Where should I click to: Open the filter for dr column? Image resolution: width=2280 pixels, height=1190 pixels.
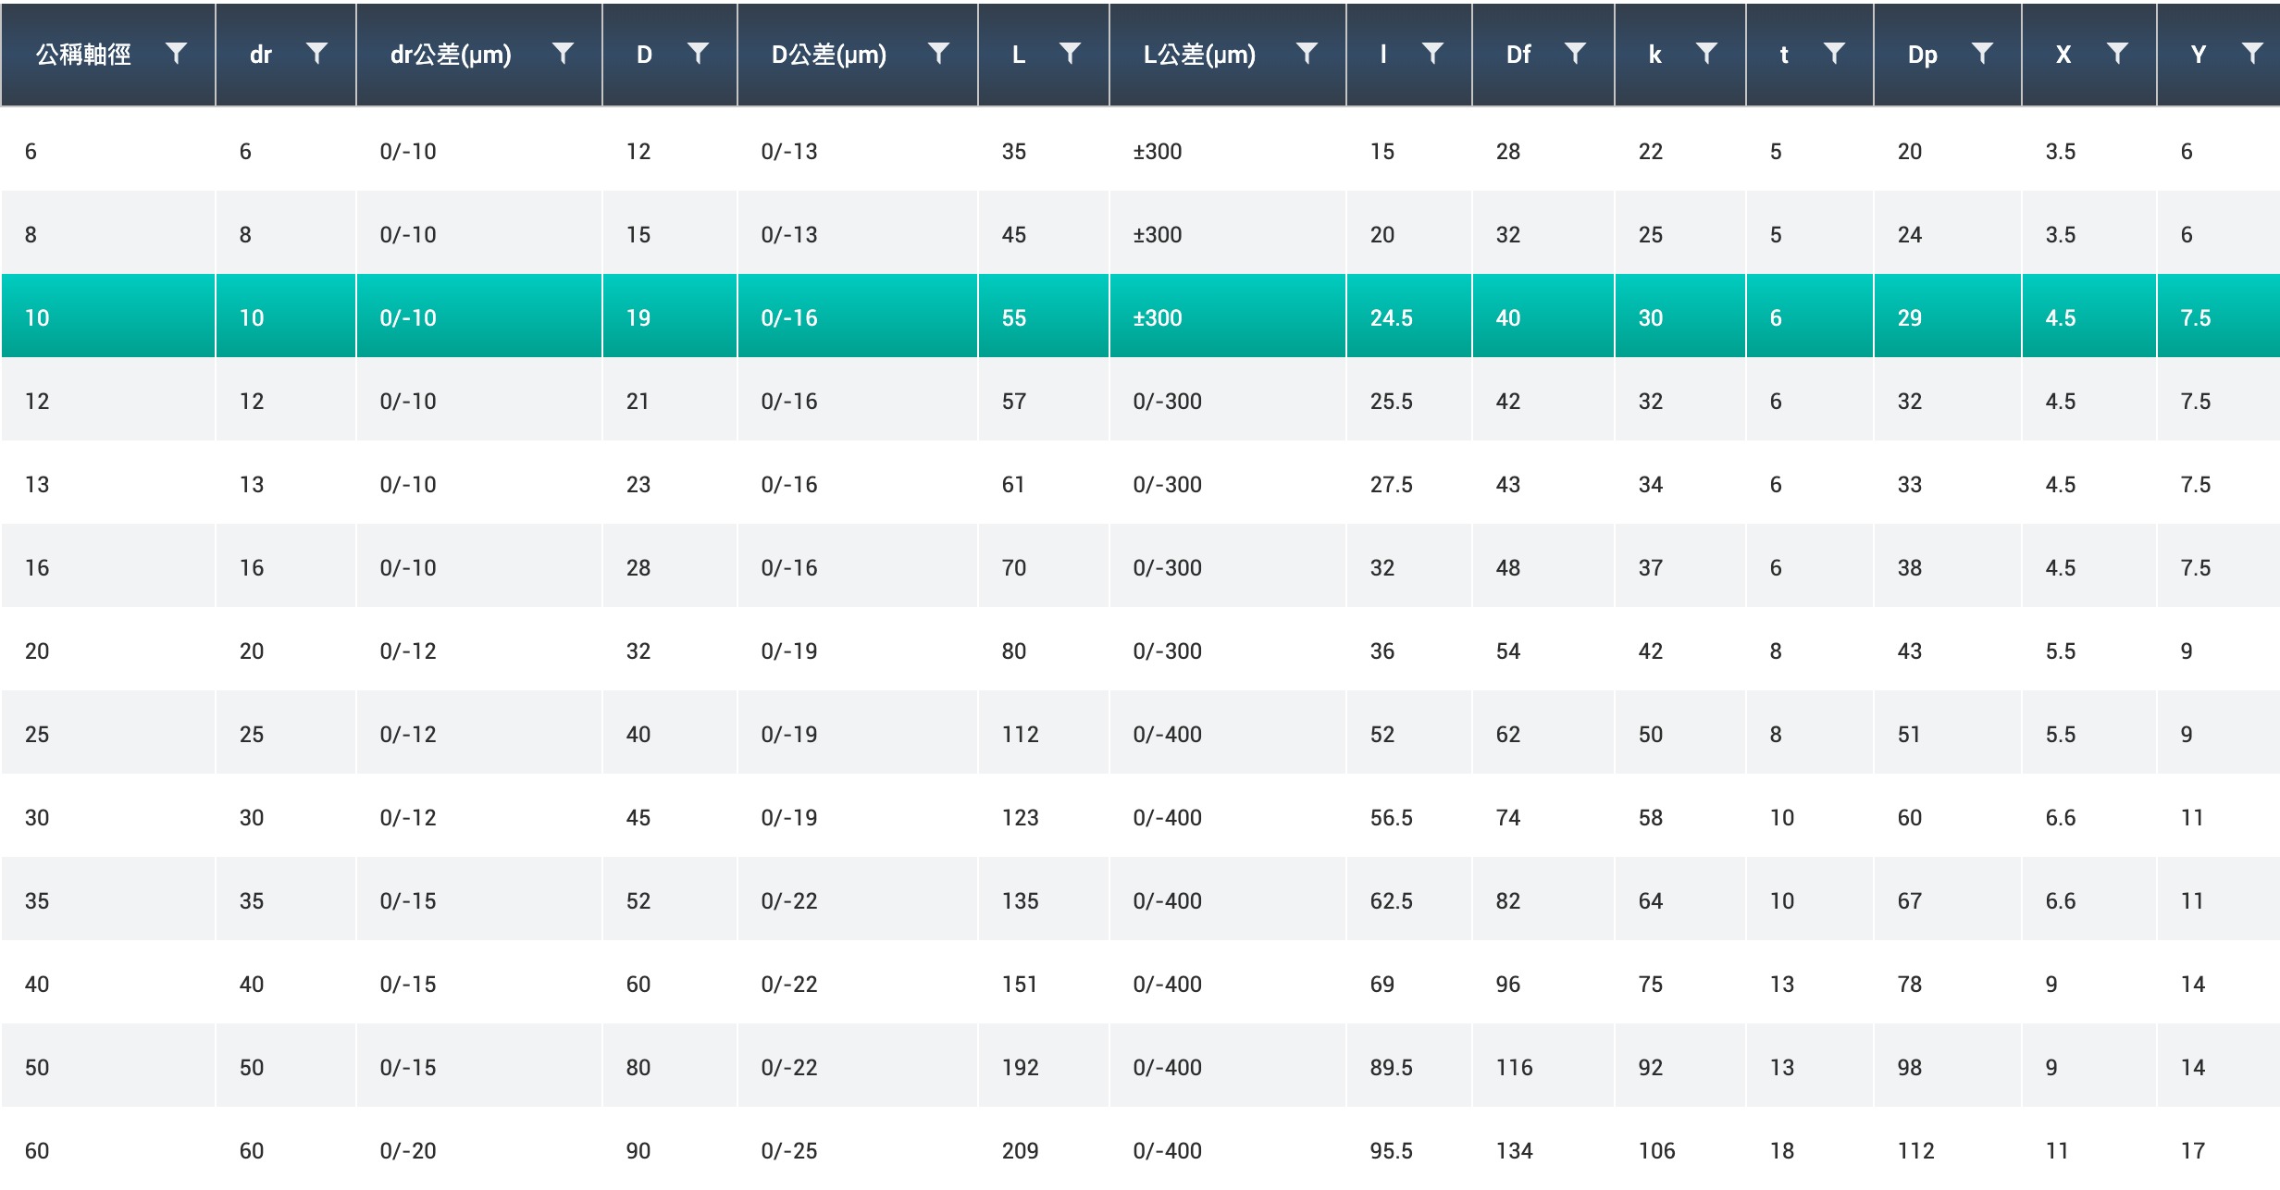point(316,54)
